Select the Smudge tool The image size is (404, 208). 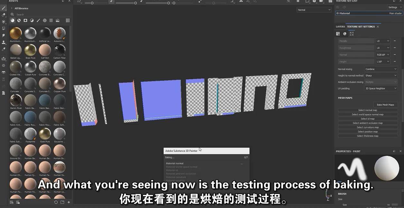click(x=4, y=35)
